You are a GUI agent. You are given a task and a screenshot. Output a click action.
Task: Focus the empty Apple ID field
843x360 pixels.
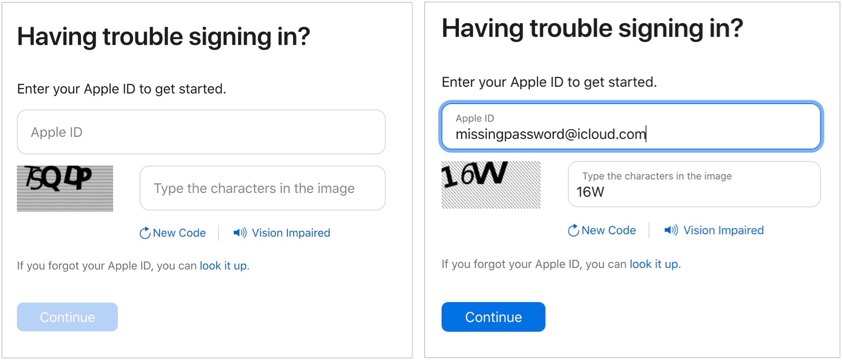click(201, 132)
